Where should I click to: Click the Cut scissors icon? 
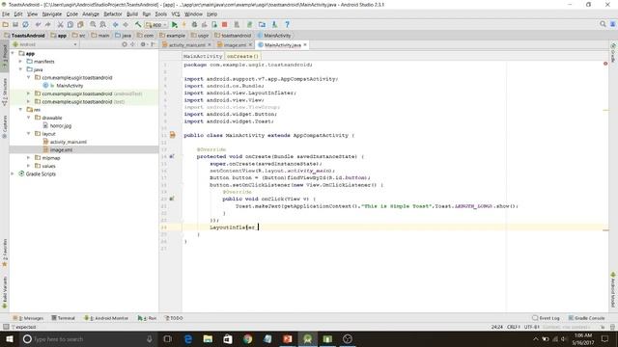[60, 24]
